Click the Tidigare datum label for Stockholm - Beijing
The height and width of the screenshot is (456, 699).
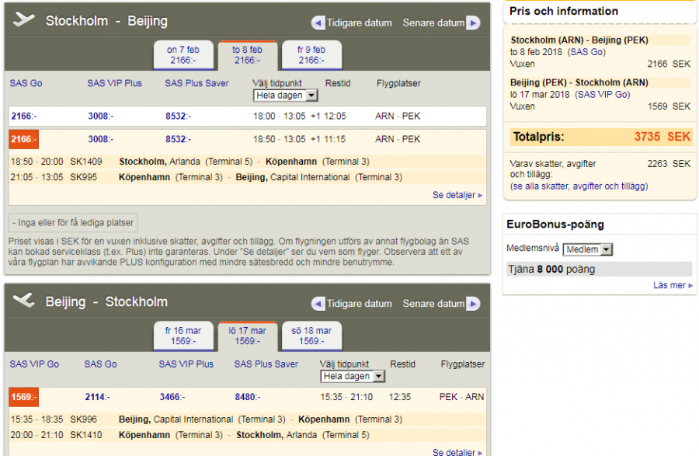pos(360,23)
